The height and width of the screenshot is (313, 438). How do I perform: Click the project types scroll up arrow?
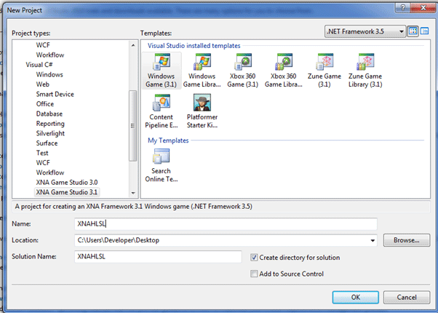(133, 45)
